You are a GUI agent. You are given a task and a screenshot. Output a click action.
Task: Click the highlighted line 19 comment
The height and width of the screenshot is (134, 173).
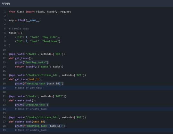click(x=29, y=88)
